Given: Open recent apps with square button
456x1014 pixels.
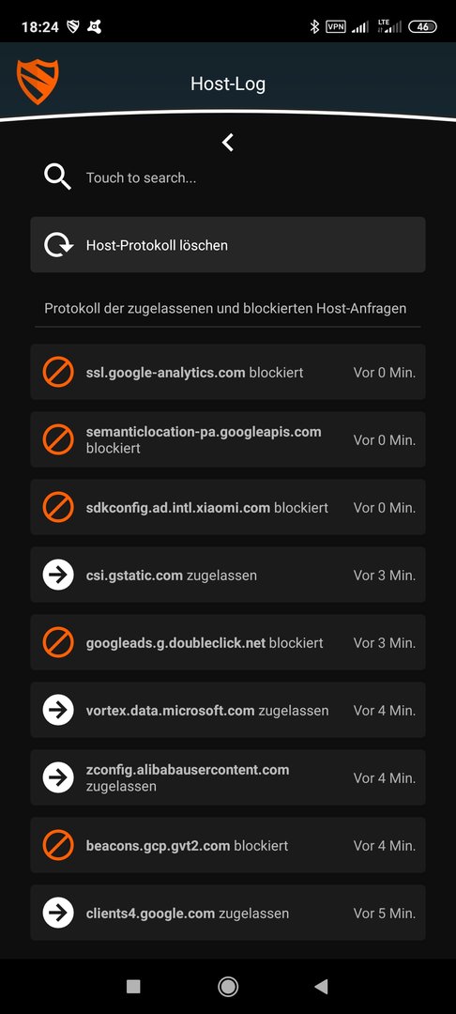Looking at the screenshot, I should click(133, 986).
